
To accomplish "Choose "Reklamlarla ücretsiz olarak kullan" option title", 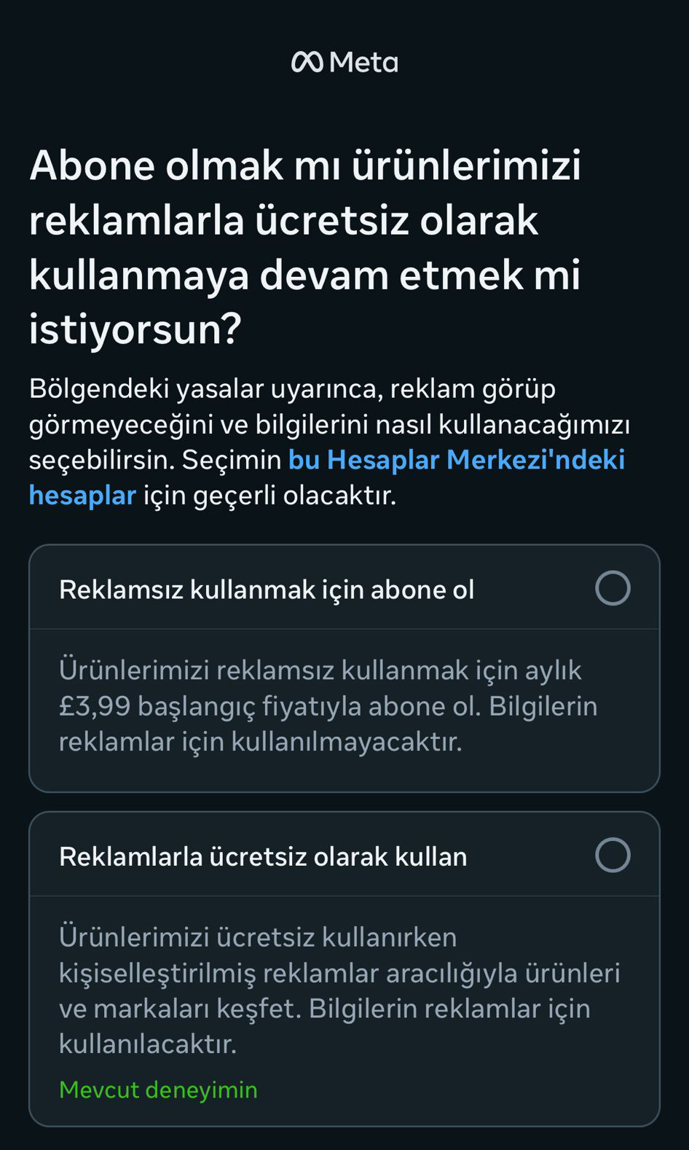I will (263, 856).
